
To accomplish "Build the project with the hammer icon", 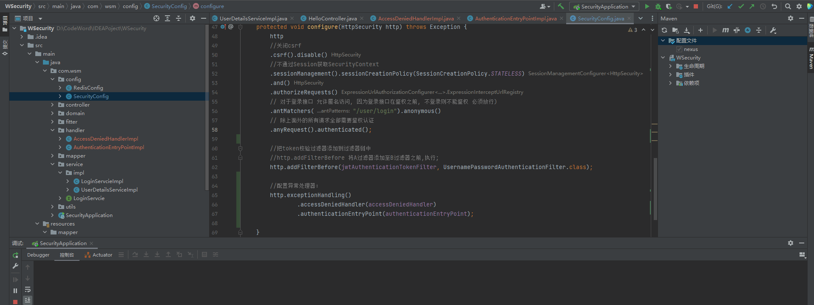I will pyautogui.click(x=561, y=6).
